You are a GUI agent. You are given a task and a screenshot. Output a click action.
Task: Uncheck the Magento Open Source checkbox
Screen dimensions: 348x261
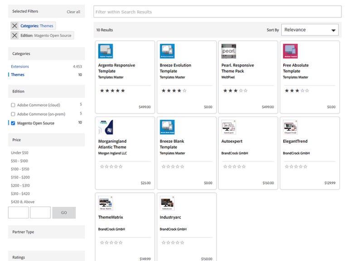(13, 123)
